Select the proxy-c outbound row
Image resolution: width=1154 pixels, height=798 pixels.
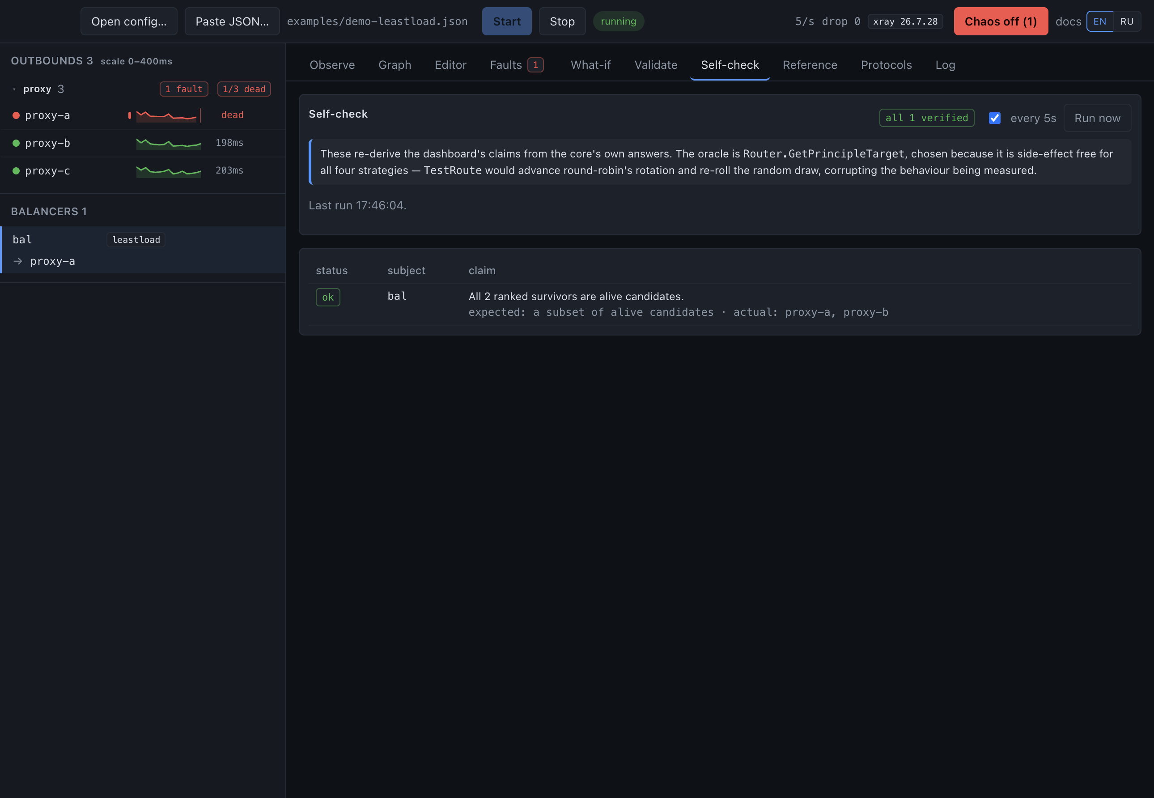(x=143, y=171)
